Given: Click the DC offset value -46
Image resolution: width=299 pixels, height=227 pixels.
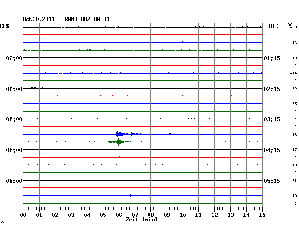Looking at the screenshot, I should 293,43.
